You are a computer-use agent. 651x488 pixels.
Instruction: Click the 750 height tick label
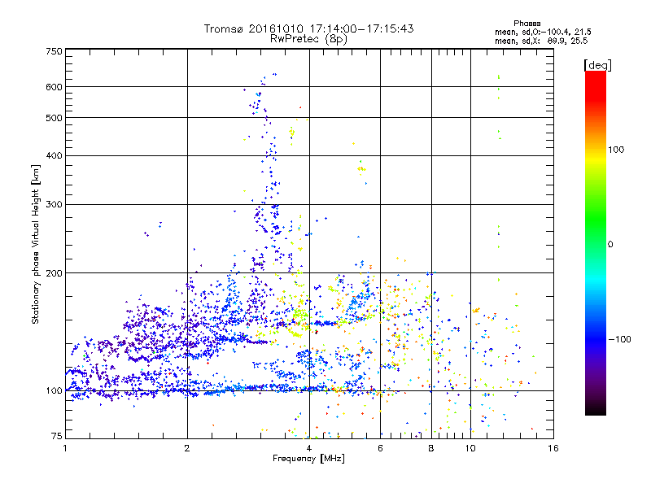[54, 51]
